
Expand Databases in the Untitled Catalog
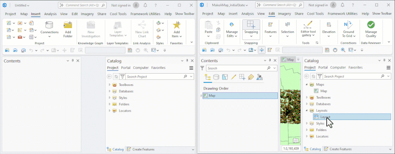110,91
